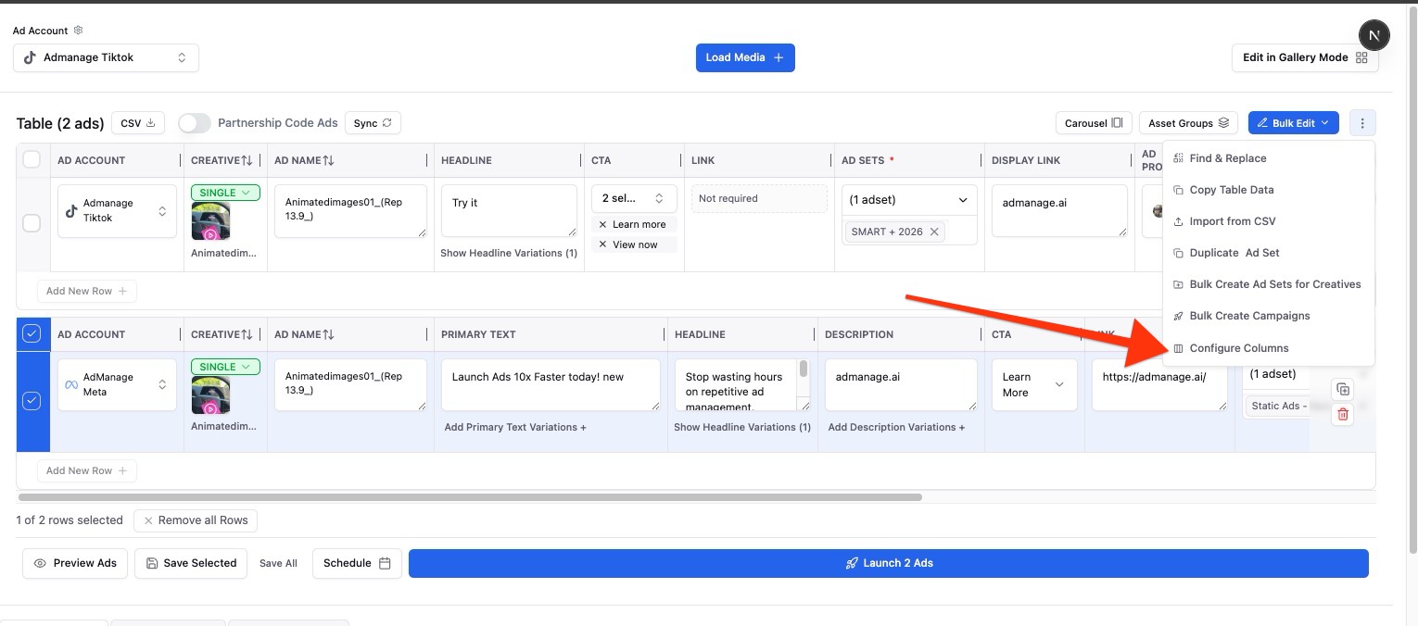Screen dimensions: 1418x626
Task: Click the three-dot more options icon
Action: click(x=1362, y=123)
